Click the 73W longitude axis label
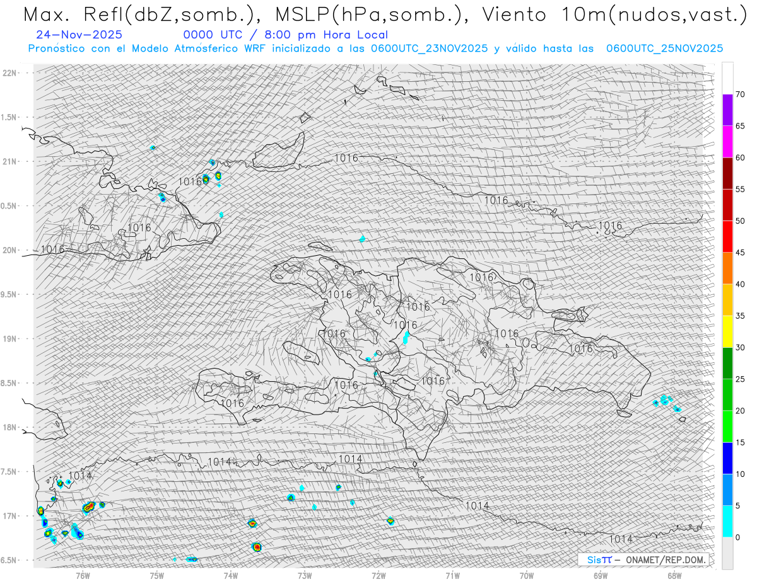 [305, 576]
